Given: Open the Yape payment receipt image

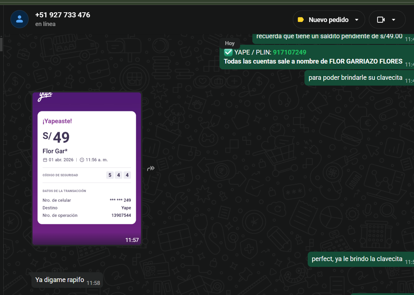Looking at the screenshot, I should [x=87, y=168].
